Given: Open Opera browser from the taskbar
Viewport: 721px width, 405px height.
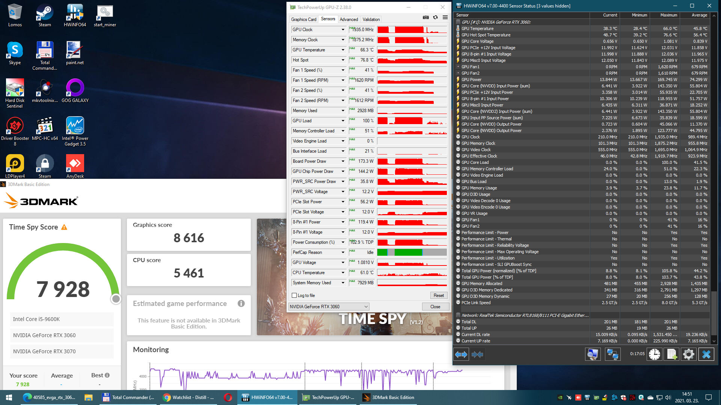Looking at the screenshot, I should pyautogui.click(x=228, y=397).
